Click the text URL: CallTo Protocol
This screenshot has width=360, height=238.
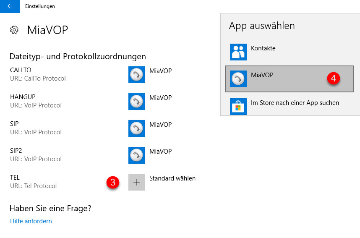pyautogui.click(x=38, y=78)
